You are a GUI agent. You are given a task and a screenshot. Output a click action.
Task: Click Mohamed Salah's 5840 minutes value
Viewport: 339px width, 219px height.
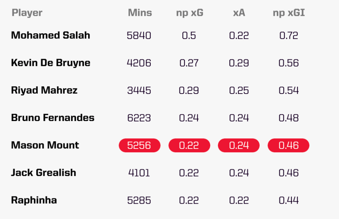tap(139, 36)
